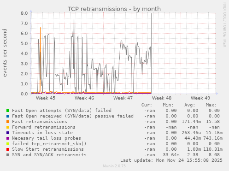Click Fast retransmissions max value 15.58
The height and width of the screenshot is (171, 229).
[x=213, y=122]
